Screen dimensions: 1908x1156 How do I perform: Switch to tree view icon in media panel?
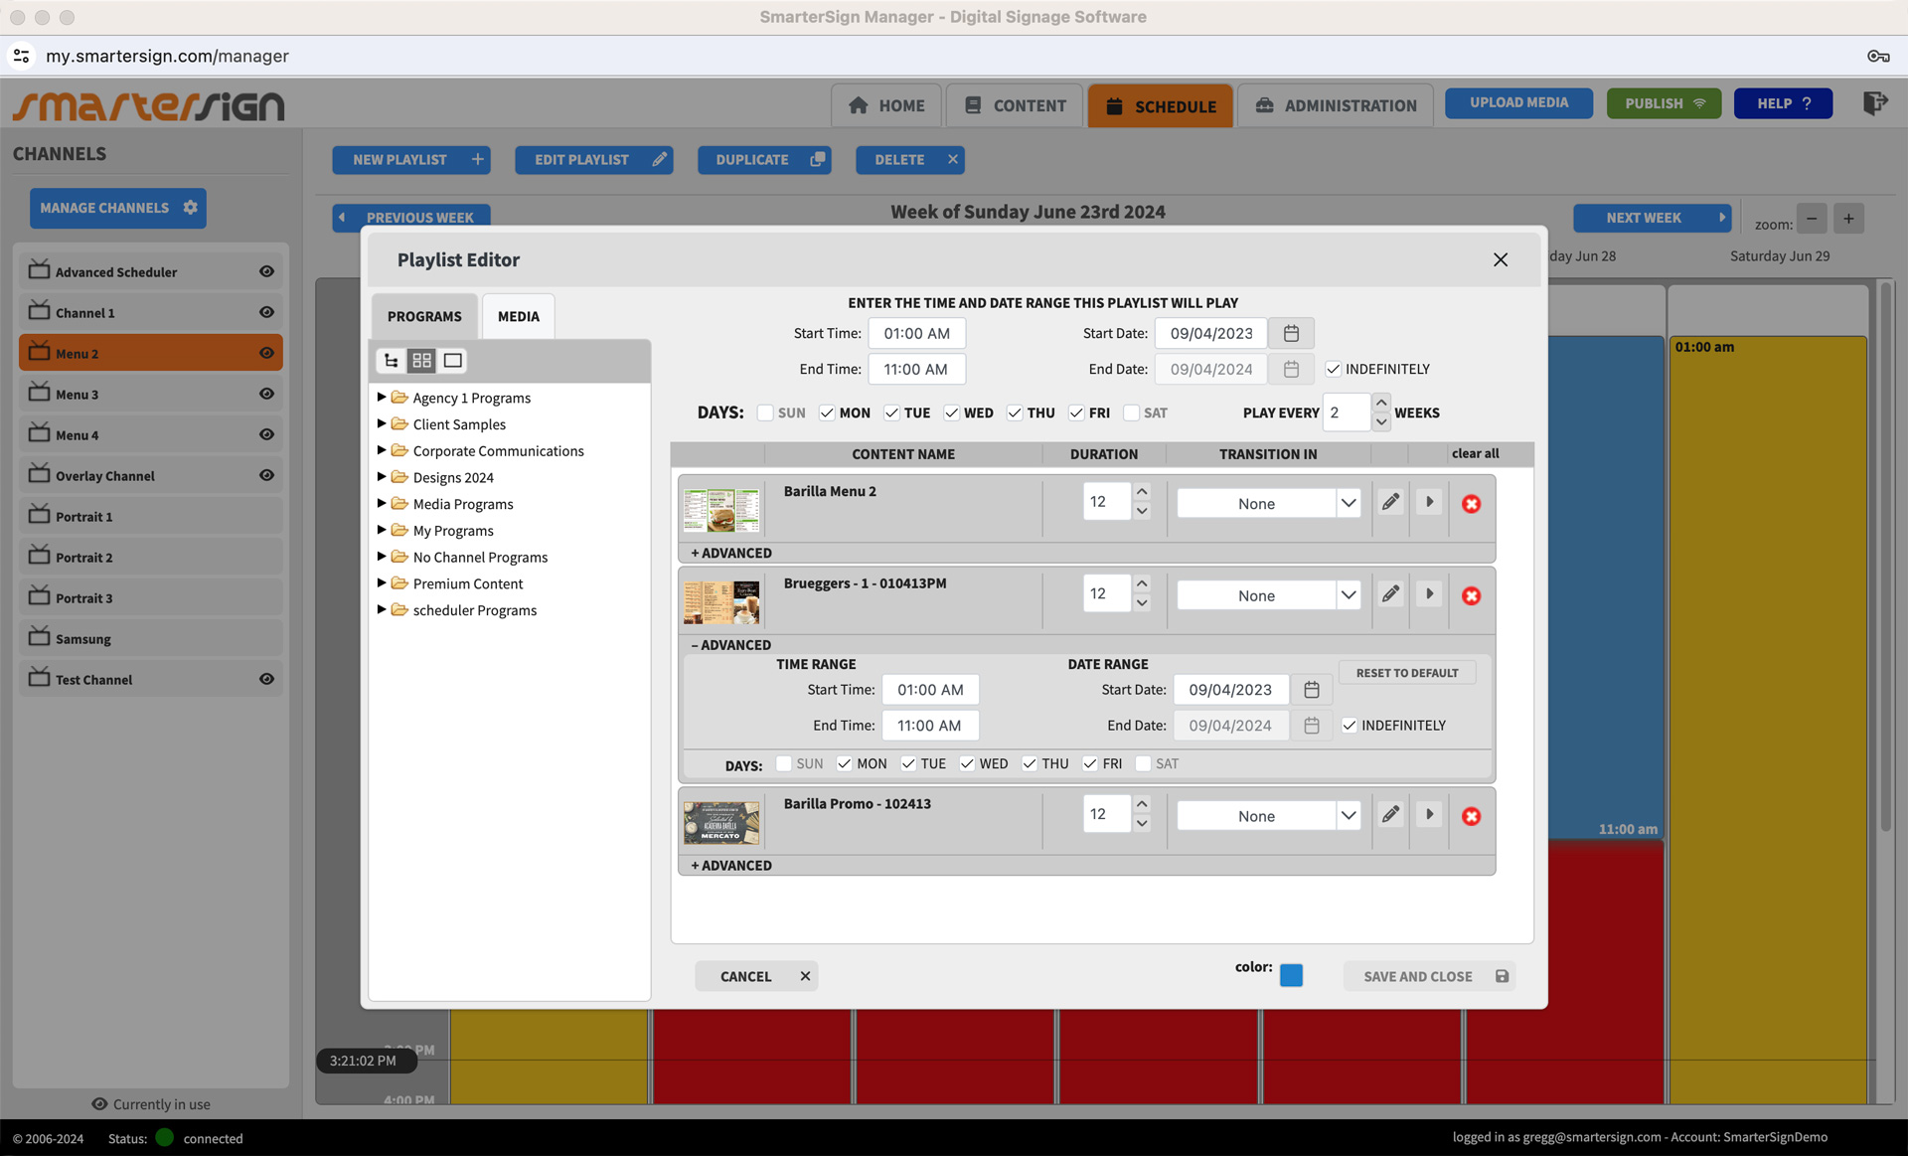pyautogui.click(x=392, y=361)
